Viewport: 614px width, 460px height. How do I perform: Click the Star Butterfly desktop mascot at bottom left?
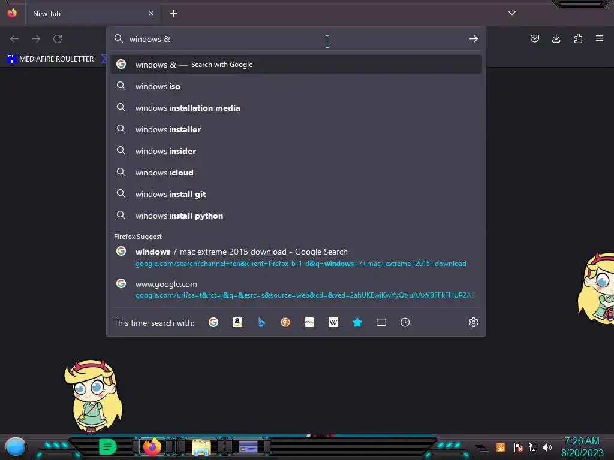coord(93,396)
